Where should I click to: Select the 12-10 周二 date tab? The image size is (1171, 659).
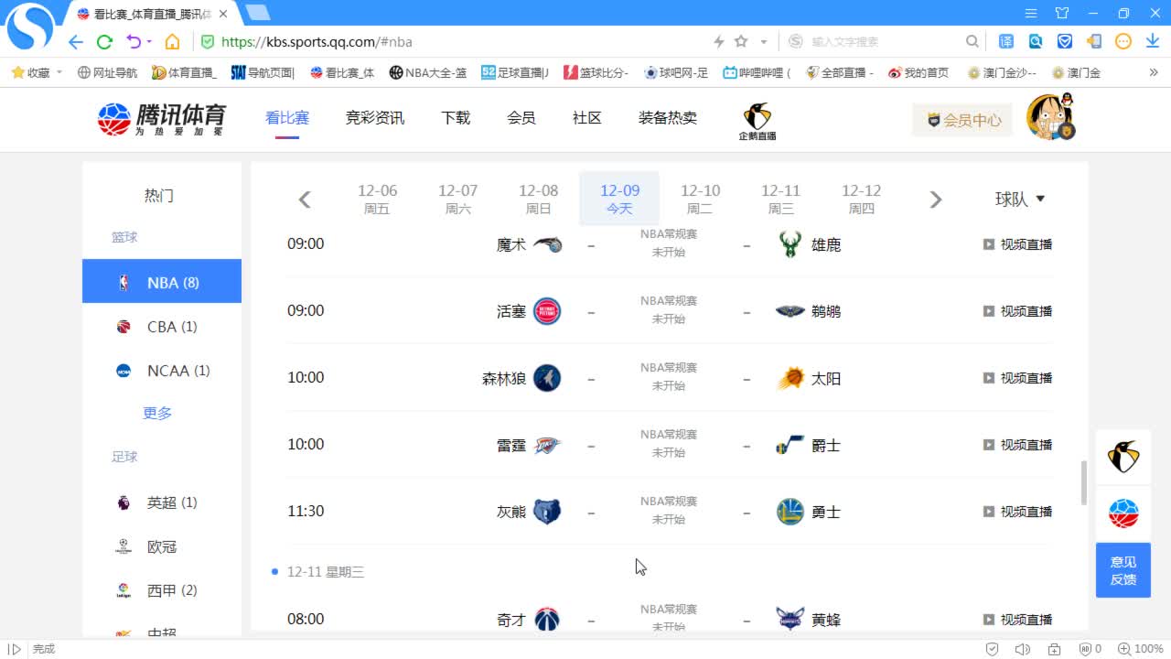coord(700,198)
